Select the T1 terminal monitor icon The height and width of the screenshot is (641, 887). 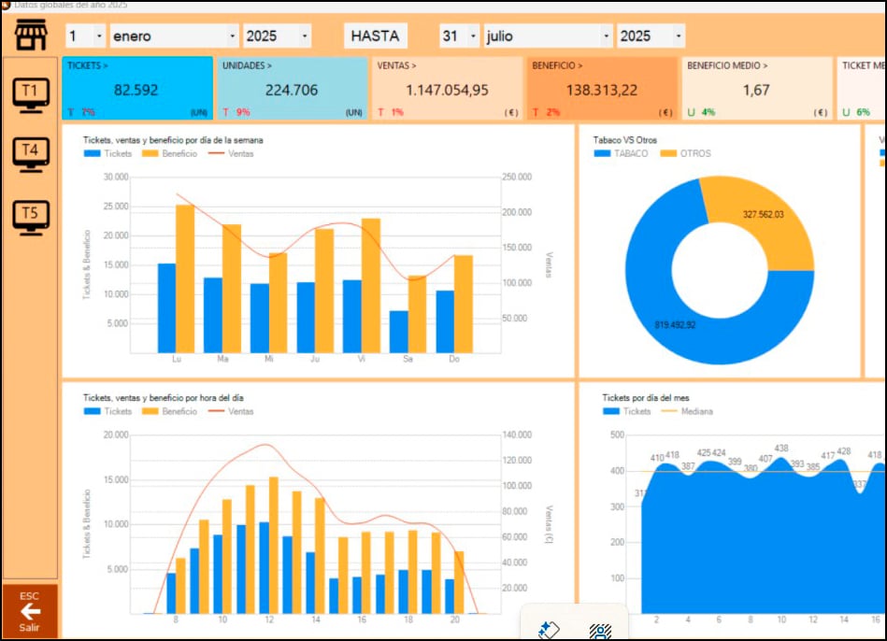tap(31, 94)
